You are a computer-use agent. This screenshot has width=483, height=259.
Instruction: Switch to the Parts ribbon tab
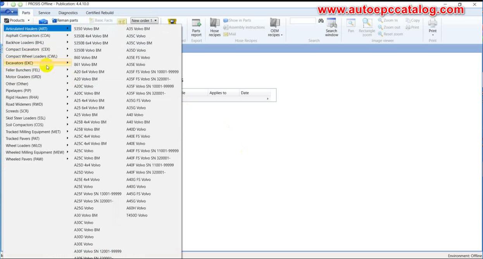coord(26,13)
